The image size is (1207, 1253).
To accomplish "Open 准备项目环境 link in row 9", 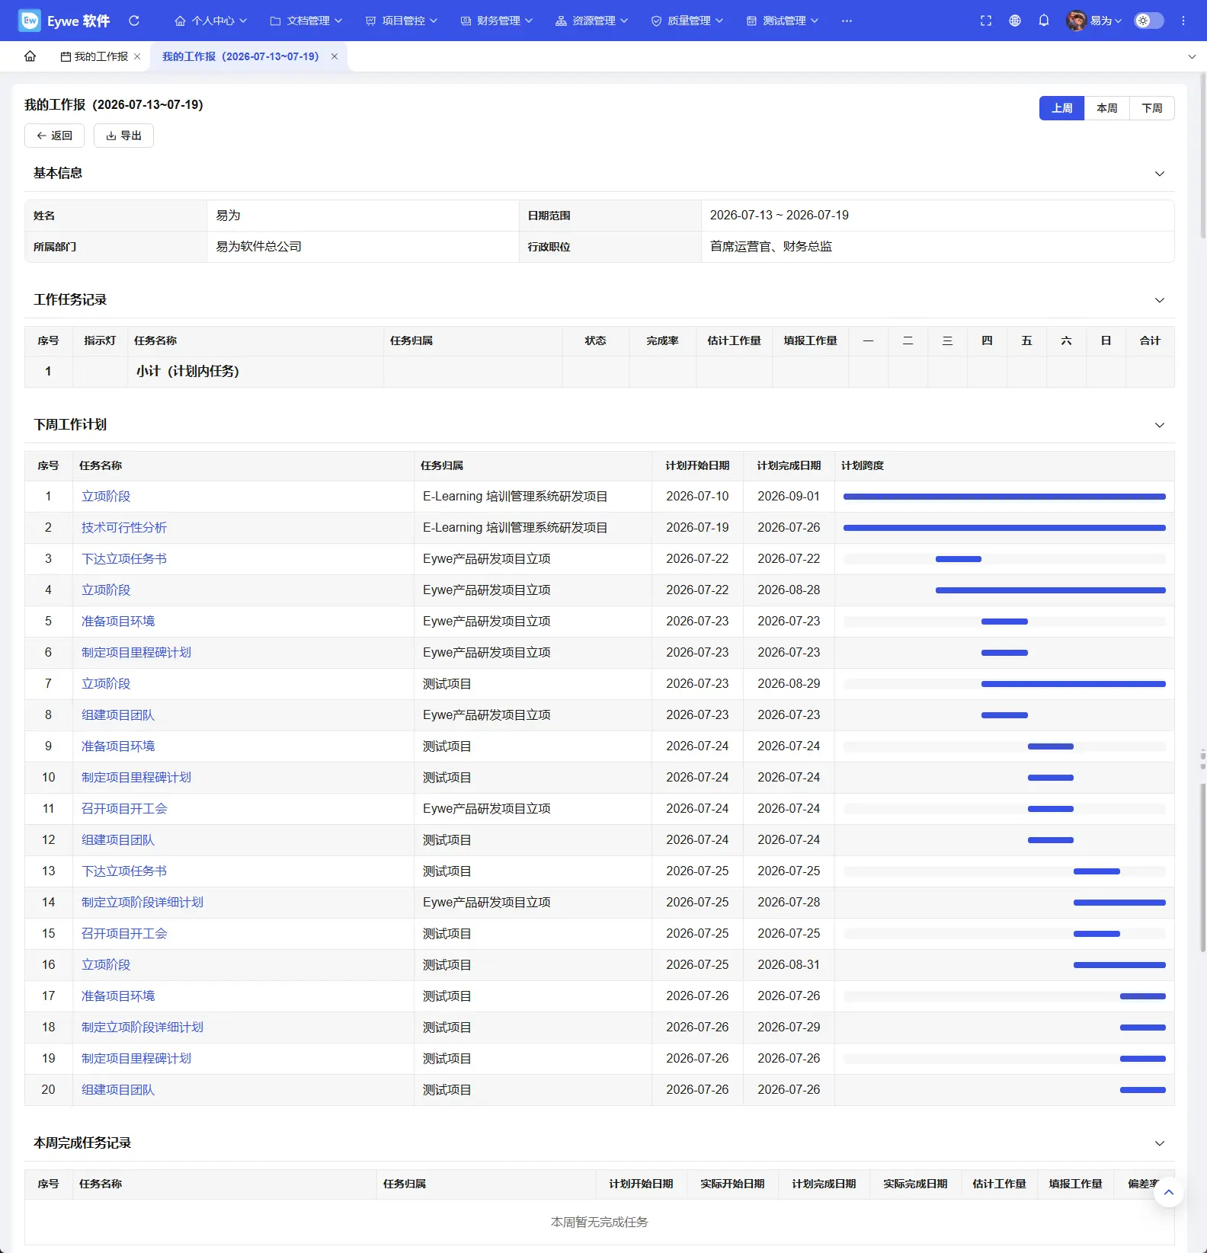I will pyautogui.click(x=118, y=746).
